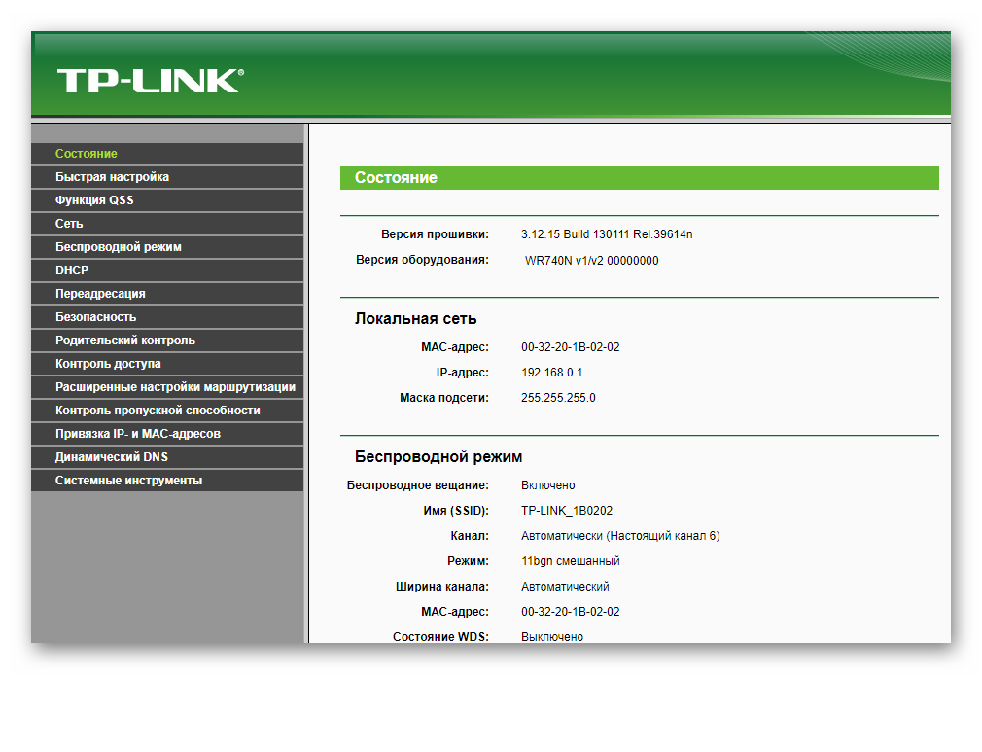982x752 pixels.
Task: Click the TP-LINK logo in the header
Action: (x=150, y=81)
